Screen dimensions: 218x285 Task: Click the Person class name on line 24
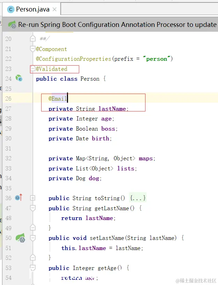click(90, 79)
